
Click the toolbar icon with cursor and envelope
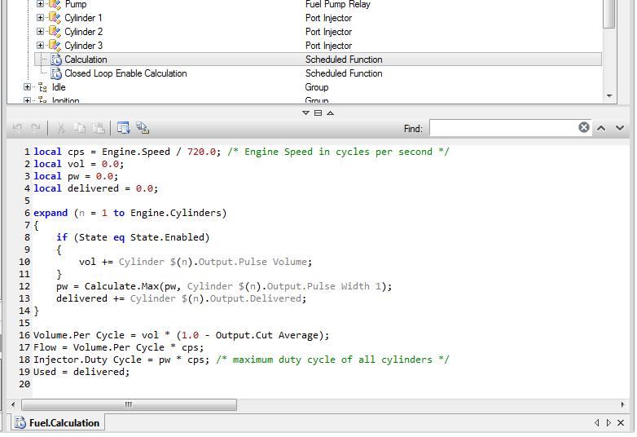pos(143,128)
